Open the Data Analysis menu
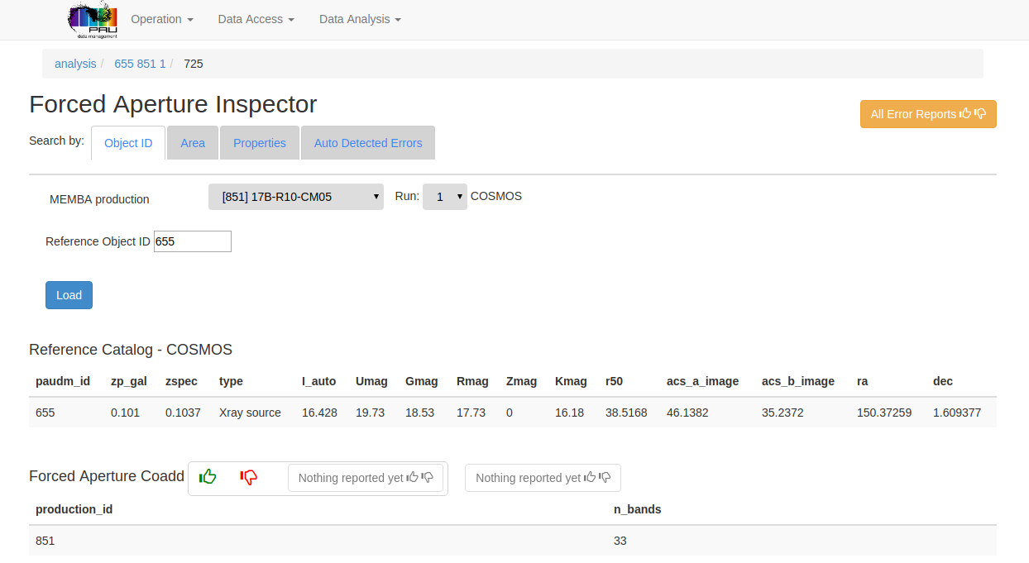1029x563 pixels. point(360,19)
